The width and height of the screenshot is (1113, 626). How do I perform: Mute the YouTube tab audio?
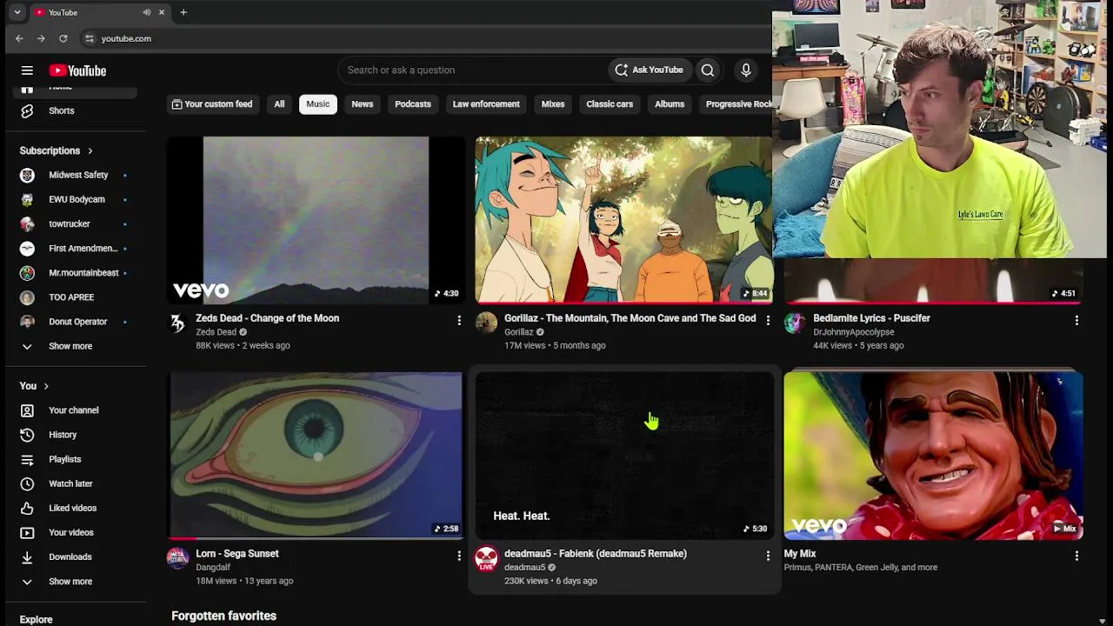click(x=146, y=12)
